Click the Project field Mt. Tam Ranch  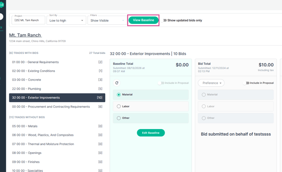(x=28, y=20)
